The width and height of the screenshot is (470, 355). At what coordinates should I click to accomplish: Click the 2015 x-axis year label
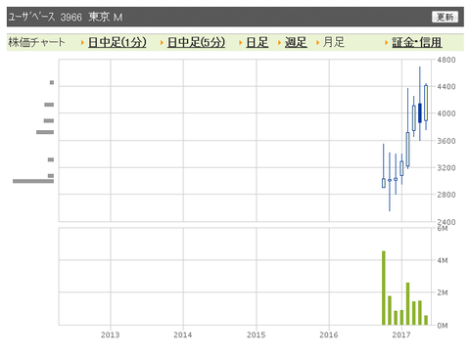tap(257, 334)
